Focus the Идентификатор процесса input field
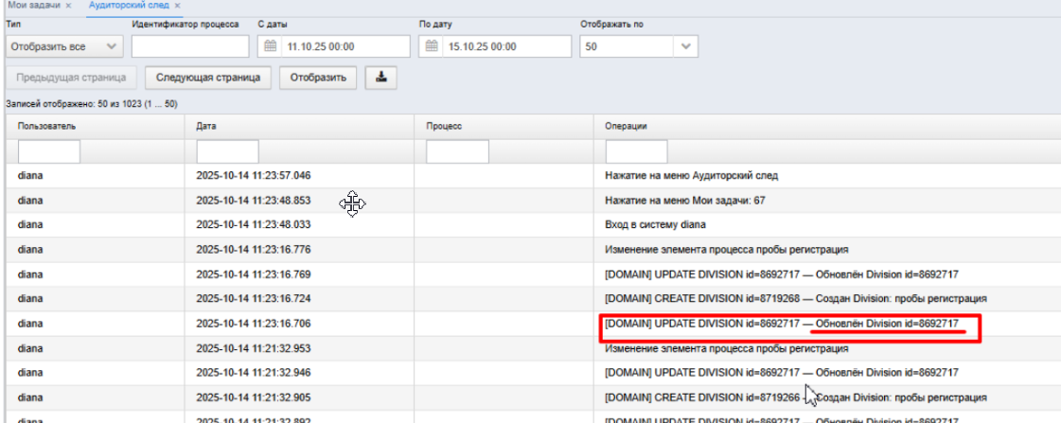Screen dimensions: 1061x423 190,46
